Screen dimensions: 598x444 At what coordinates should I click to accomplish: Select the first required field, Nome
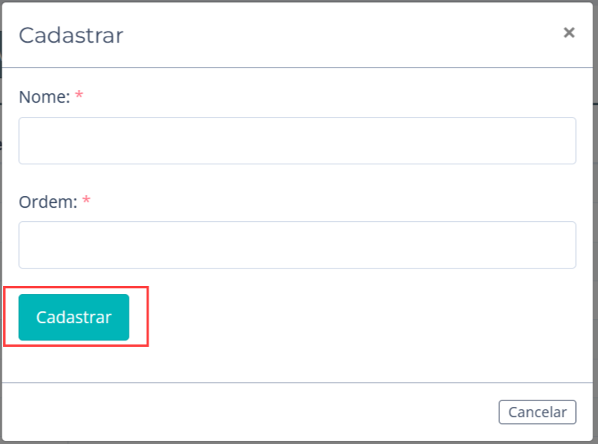point(297,141)
